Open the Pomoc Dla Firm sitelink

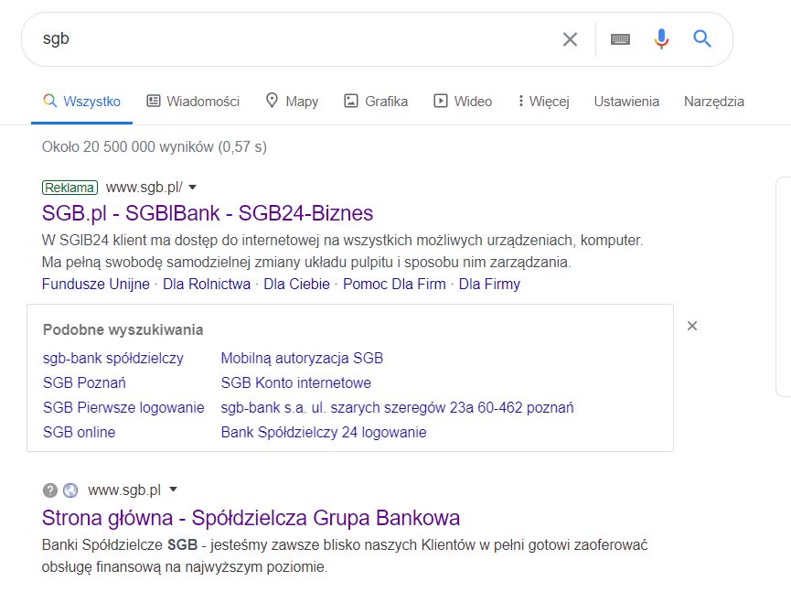pyautogui.click(x=394, y=285)
